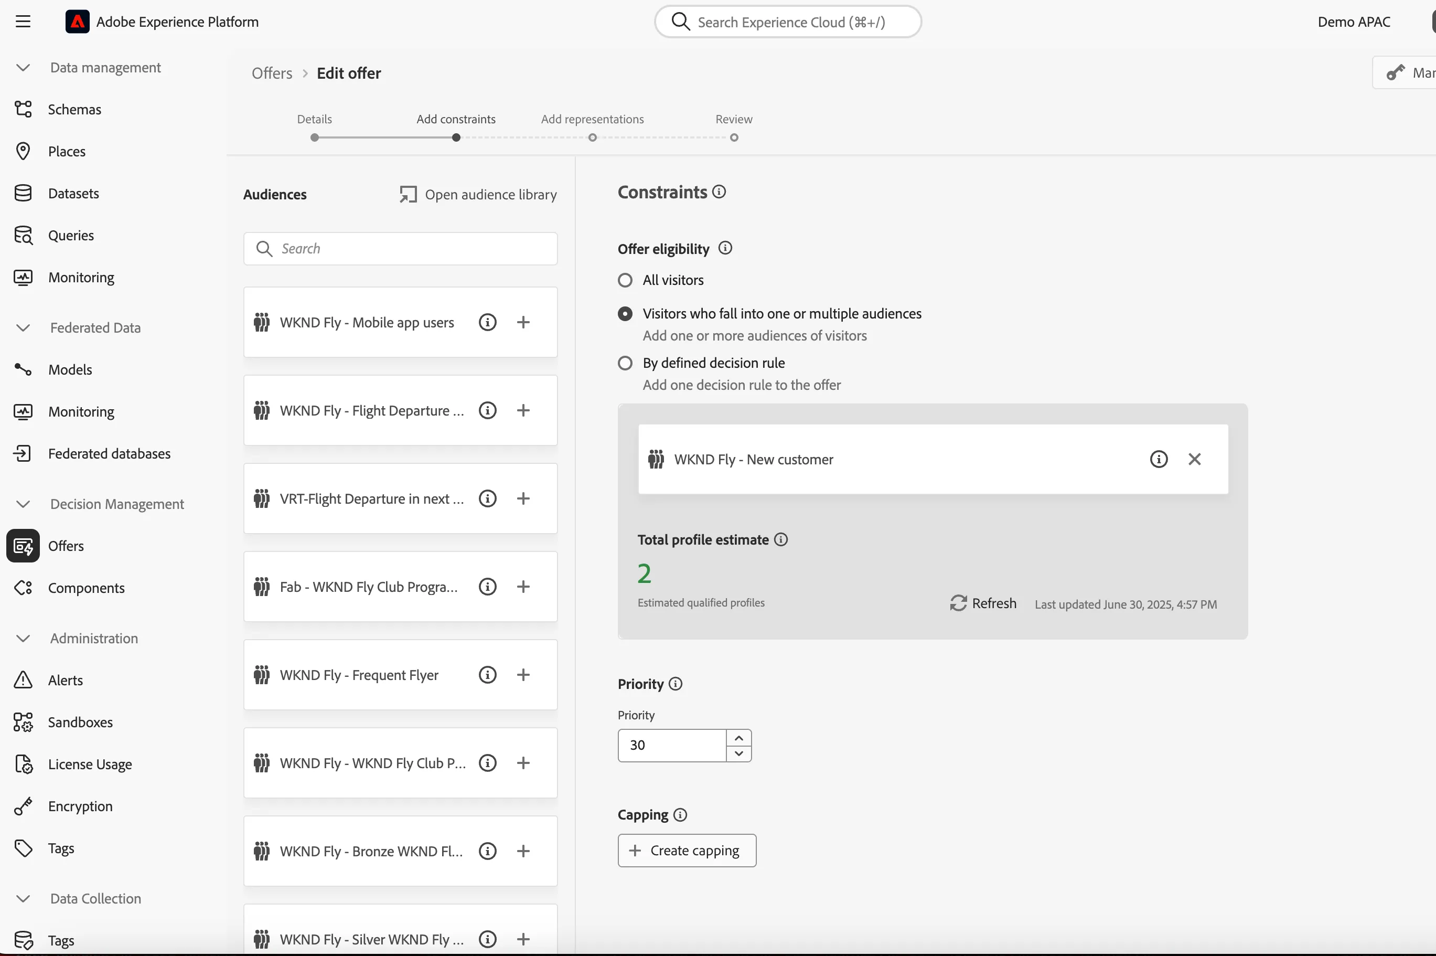The image size is (1436, 956).
Task: Open Sandboxes page
Action: click(x=80, y=722)
